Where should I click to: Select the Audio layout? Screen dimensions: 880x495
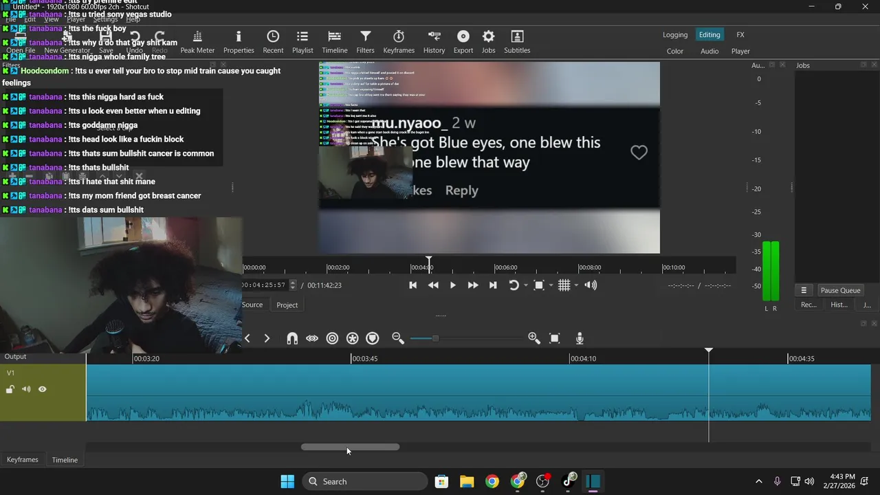709,51
